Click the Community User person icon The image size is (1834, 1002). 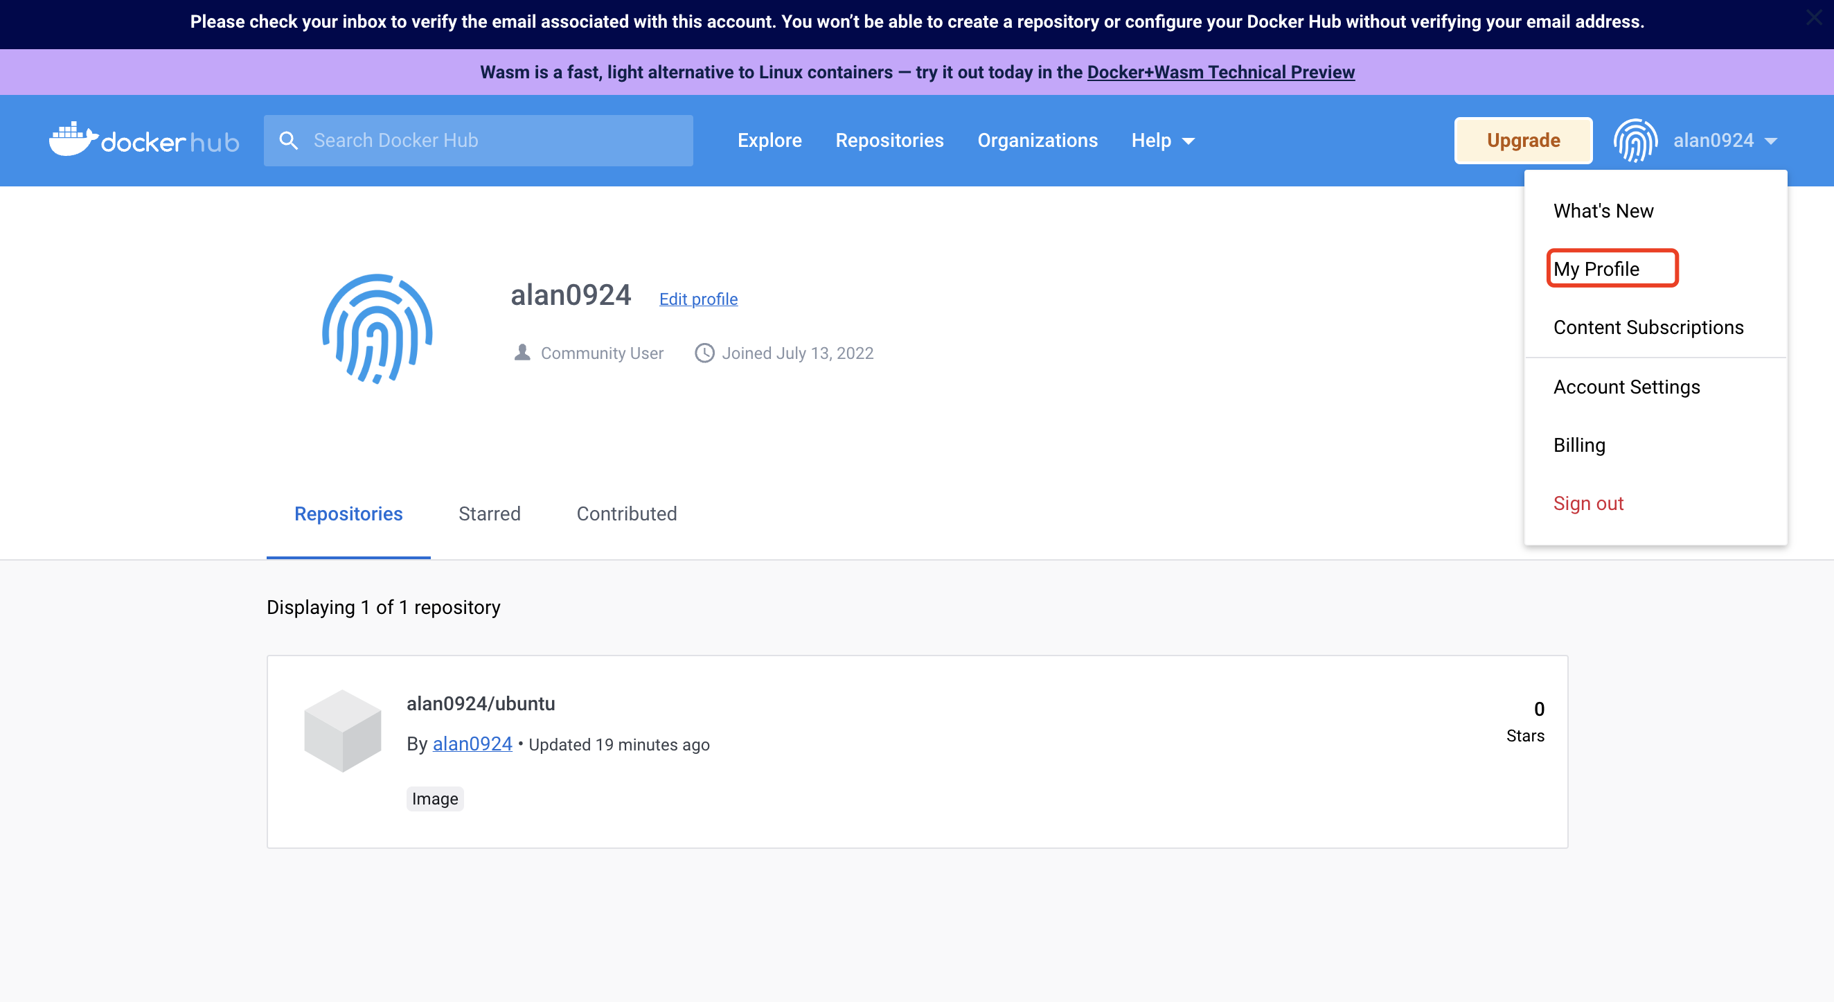pyautogui.click(x=522, y=353)
